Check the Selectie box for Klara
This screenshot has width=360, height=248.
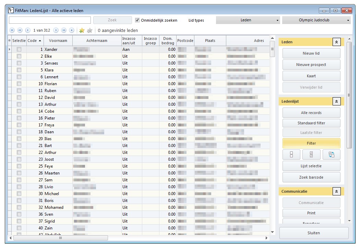click(x=20, y=70)
